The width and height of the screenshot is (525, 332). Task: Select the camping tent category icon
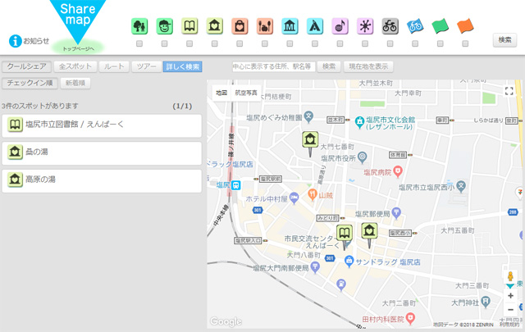(315, 26)
